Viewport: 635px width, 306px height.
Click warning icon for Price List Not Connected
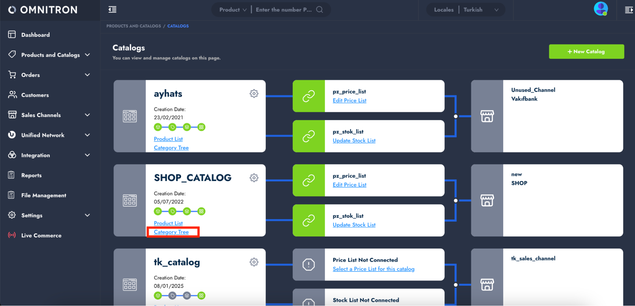pos(308,264)
